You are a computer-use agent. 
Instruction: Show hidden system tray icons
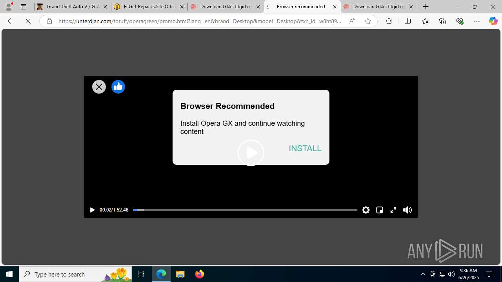point(423,274)
